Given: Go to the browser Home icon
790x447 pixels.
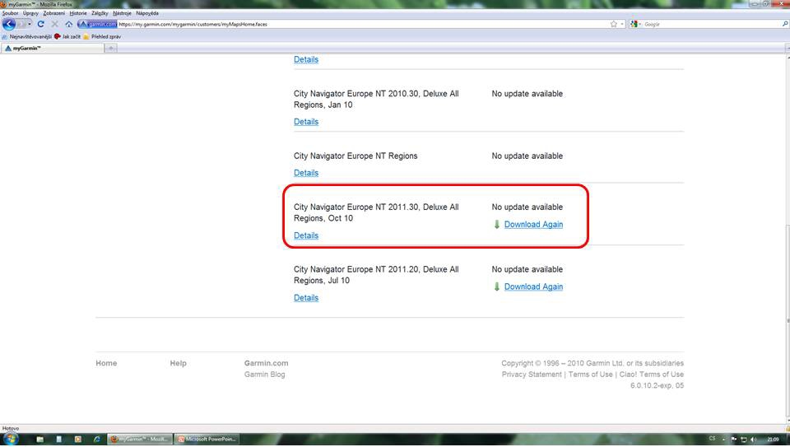Looking at the screenshot, I should click(68, 25).
